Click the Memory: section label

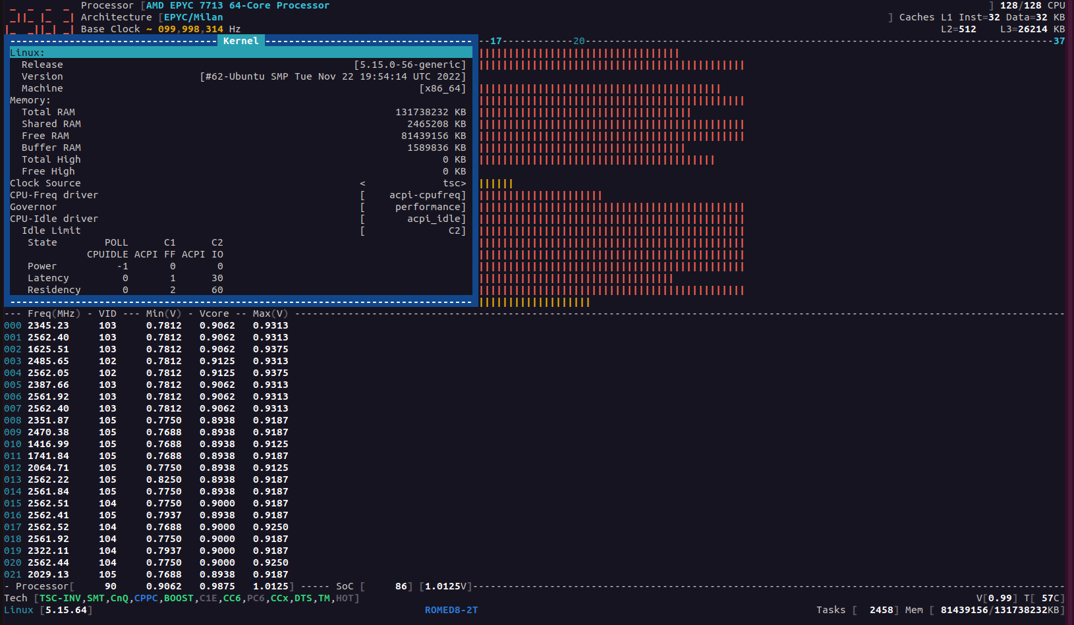30,100
